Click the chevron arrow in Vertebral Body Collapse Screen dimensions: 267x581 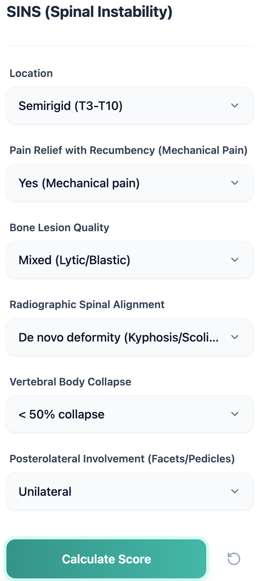click(235, 414)
